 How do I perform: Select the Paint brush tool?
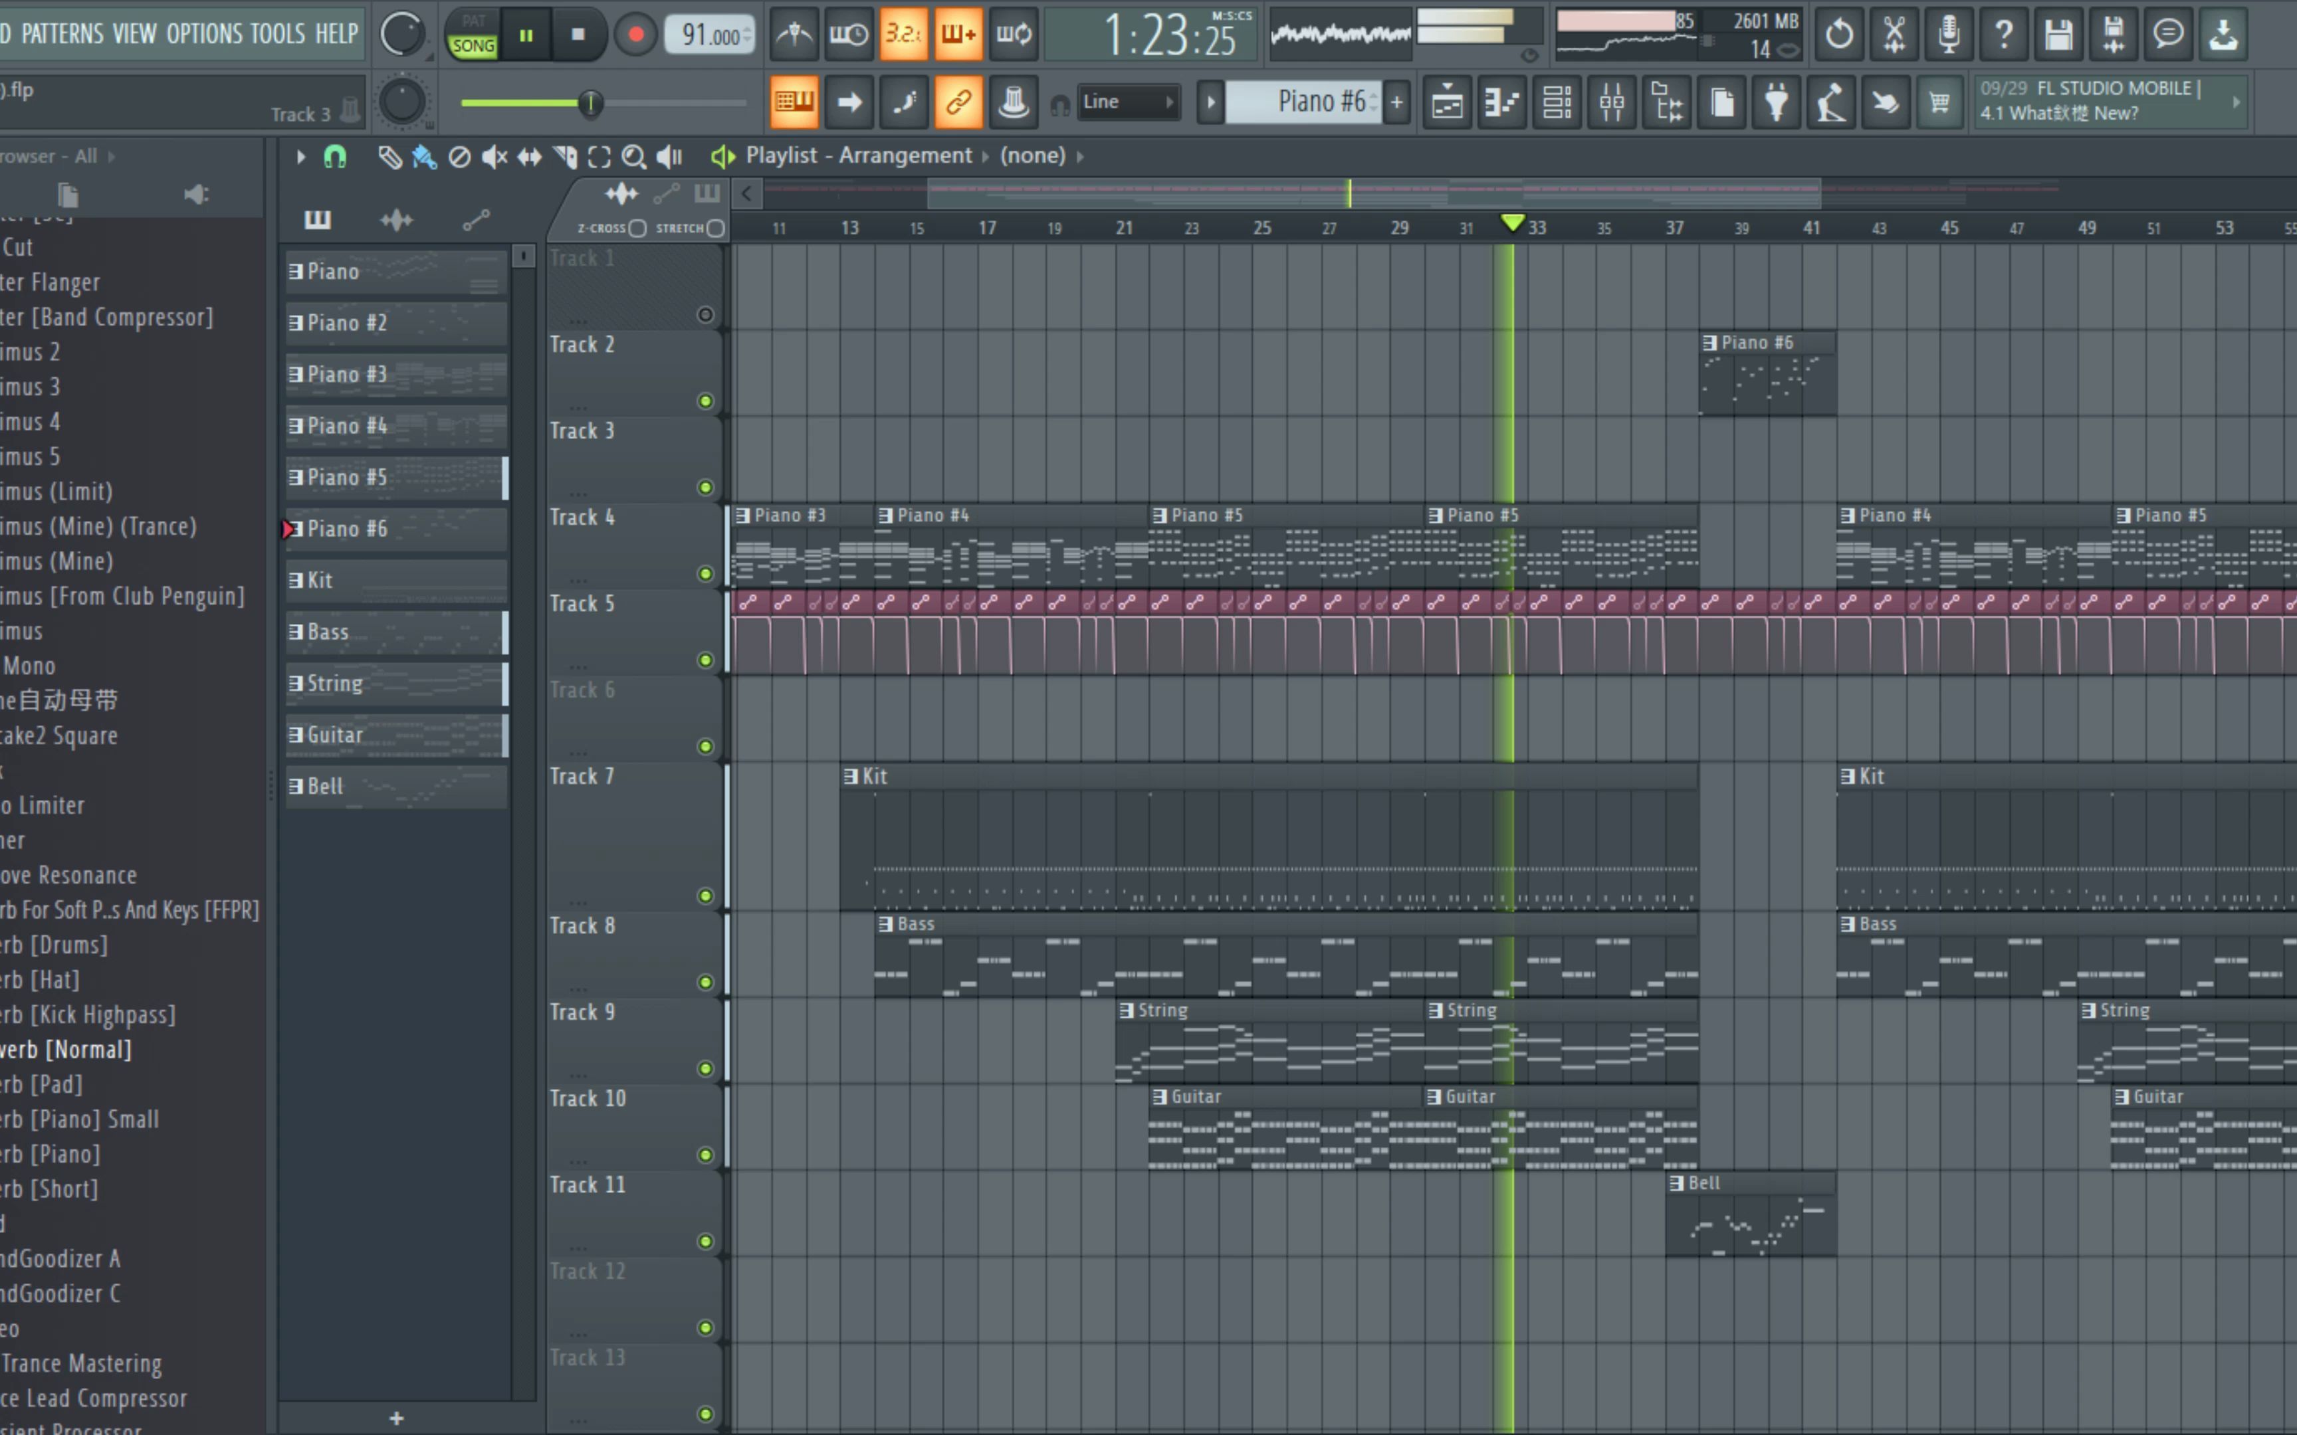click(x=424, y=157)
